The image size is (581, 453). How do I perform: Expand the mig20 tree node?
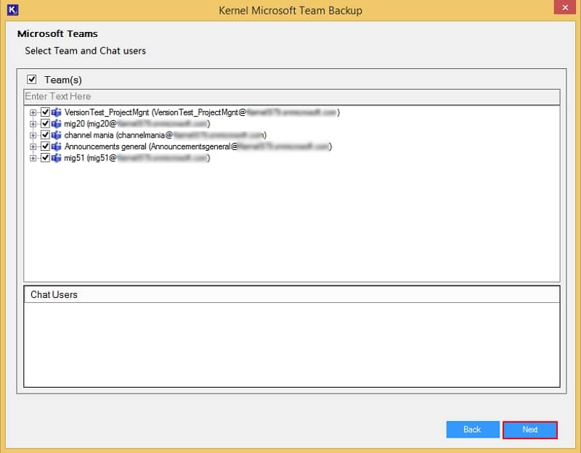[x=33, y=124]
